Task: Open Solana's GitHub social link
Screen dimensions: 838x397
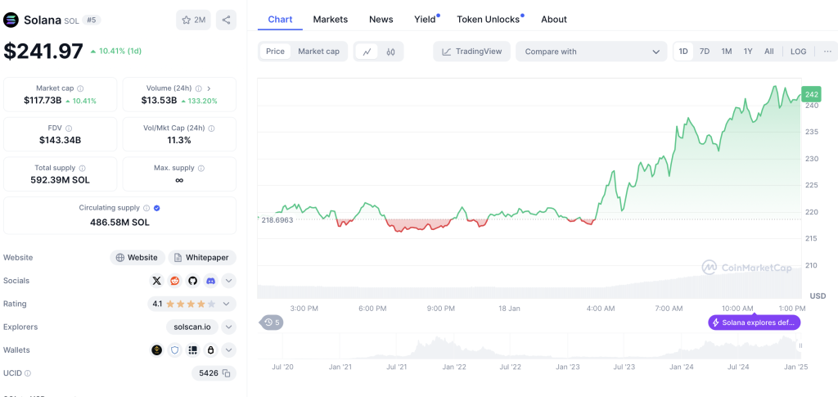Action: pos(193,281)
